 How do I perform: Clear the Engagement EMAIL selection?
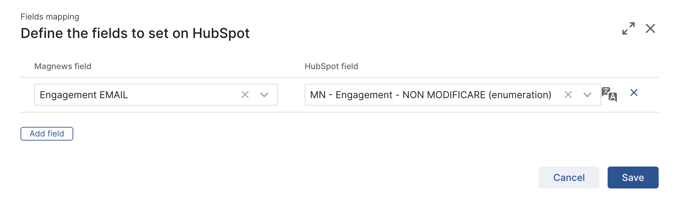click(245, 95)
